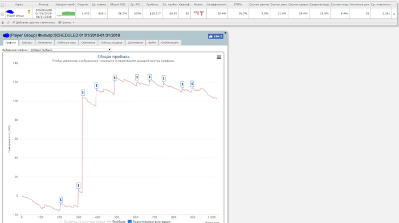Click the $ win marker near game 845

click(x=182, y=84)
